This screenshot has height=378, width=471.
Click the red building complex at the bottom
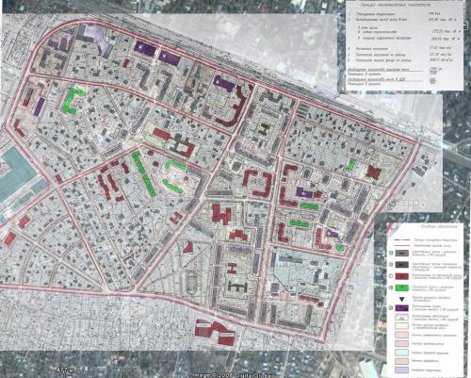tap(215, 332)
